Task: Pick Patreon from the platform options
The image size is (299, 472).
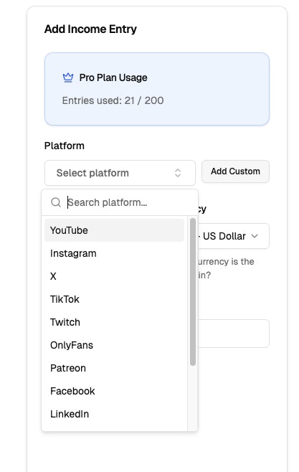Action: point(114,368)
